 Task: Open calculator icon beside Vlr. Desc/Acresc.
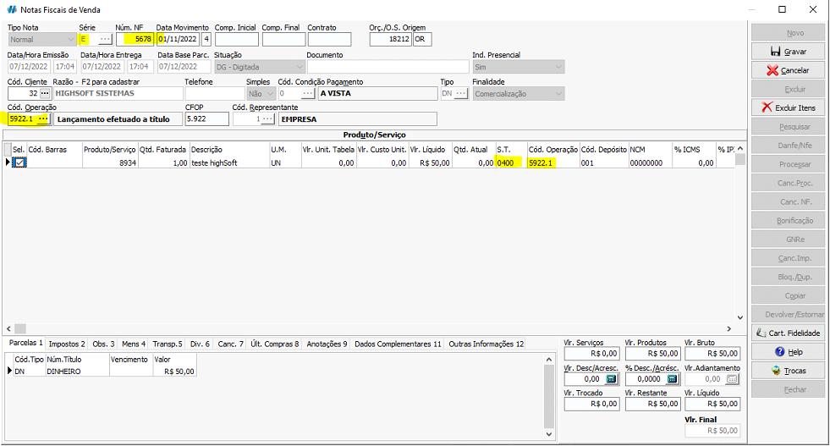611,380
